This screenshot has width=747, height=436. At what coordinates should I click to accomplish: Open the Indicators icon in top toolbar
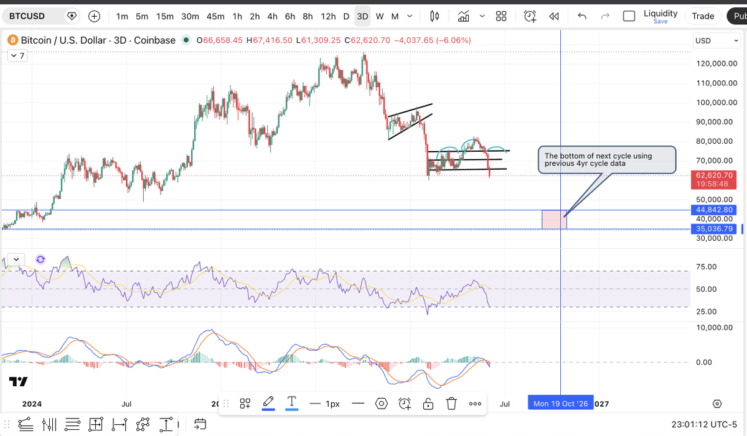(463, 16)
